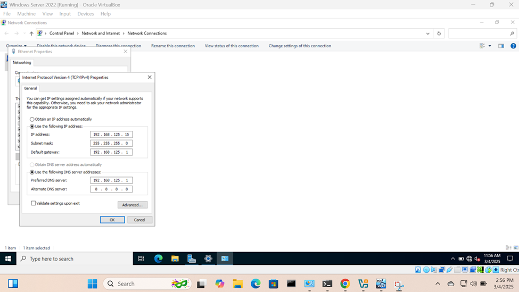
Task: Toggle the preview pane icon
Action: pos(501,46)
